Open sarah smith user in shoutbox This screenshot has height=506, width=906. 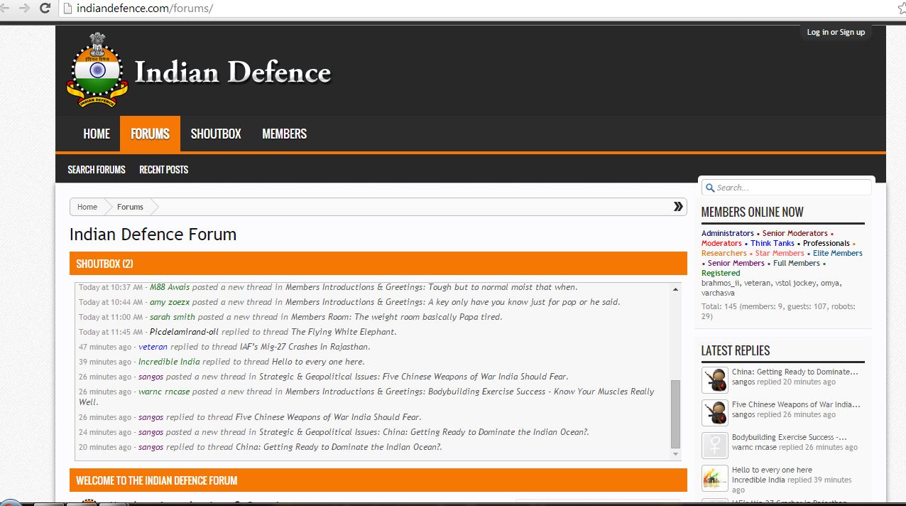(173, 317)
